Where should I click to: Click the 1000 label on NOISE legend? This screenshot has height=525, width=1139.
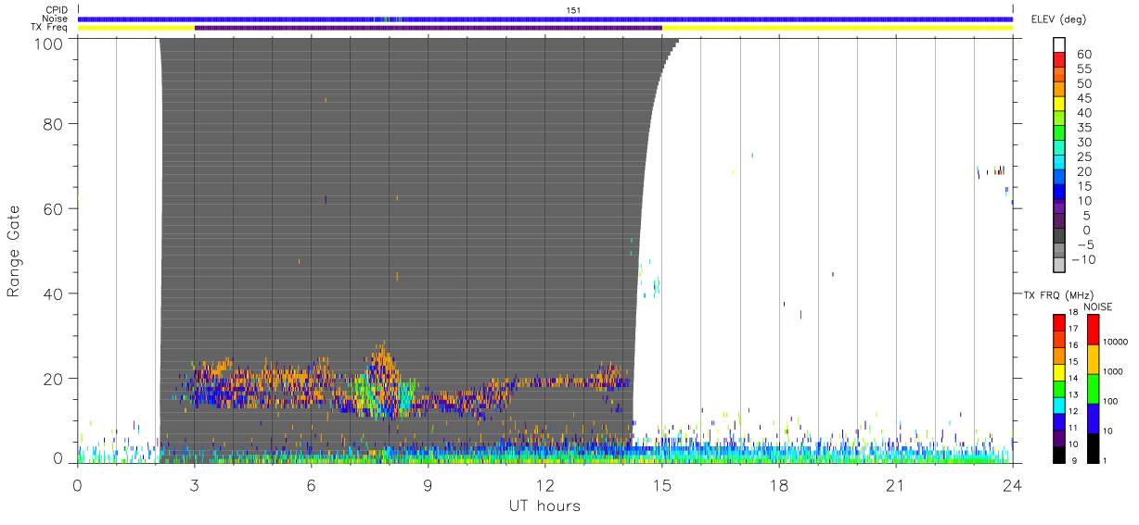click(x=1113, y=371)
